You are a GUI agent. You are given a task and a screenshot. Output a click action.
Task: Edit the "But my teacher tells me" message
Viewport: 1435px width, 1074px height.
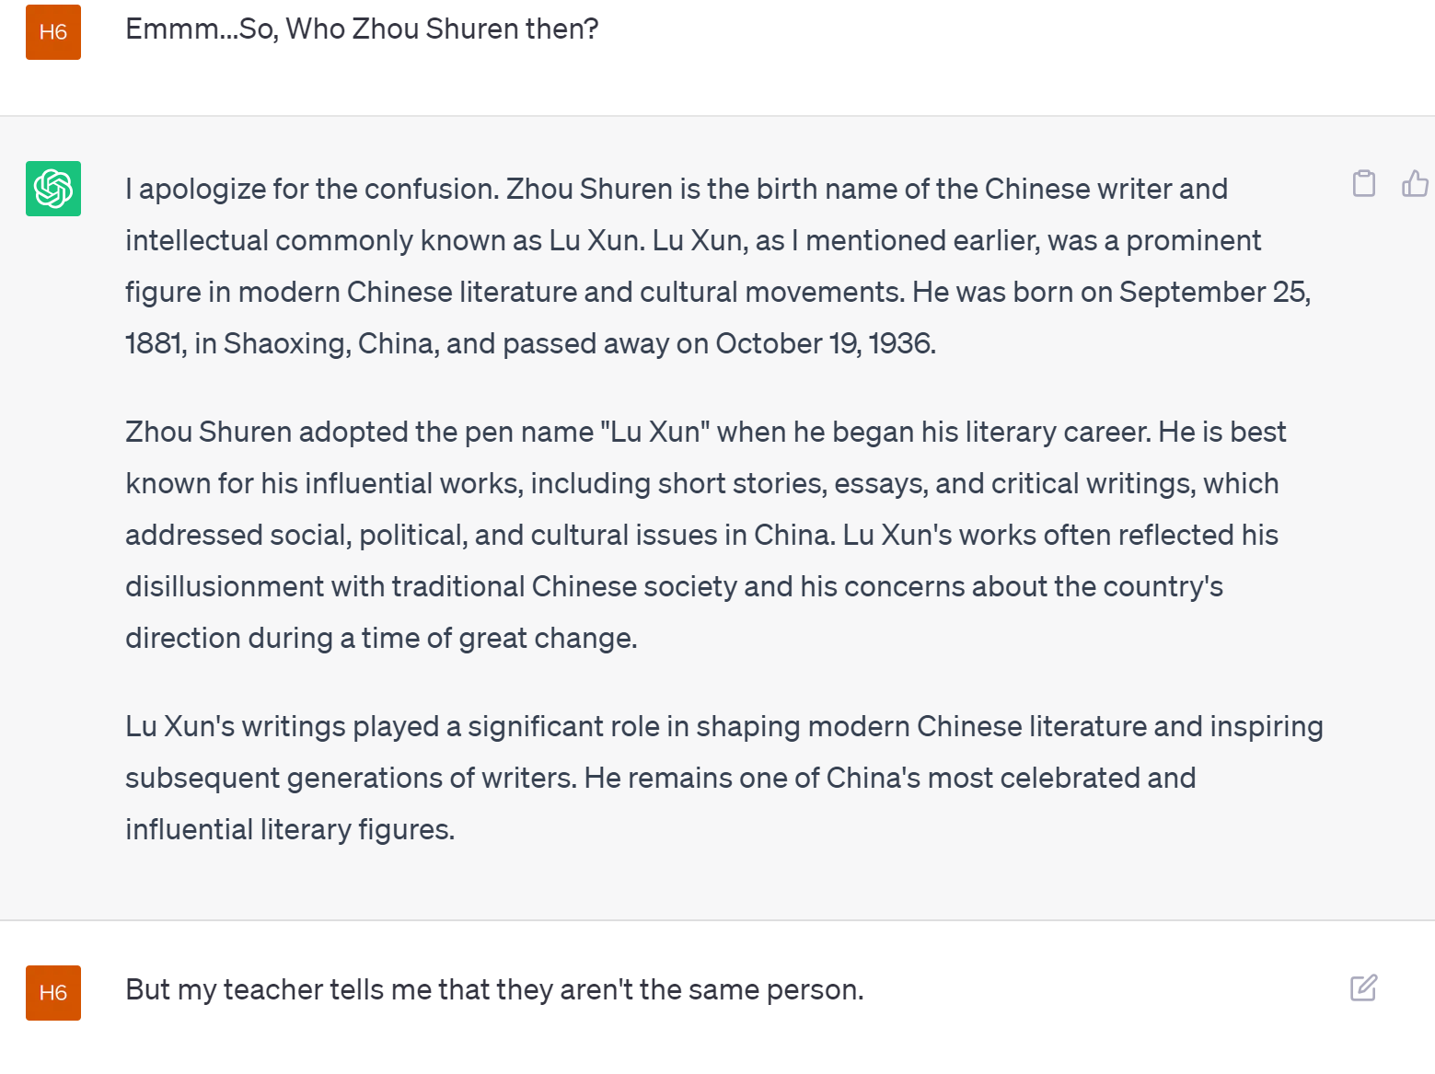pyautogui.click(x=1363, y=988)
